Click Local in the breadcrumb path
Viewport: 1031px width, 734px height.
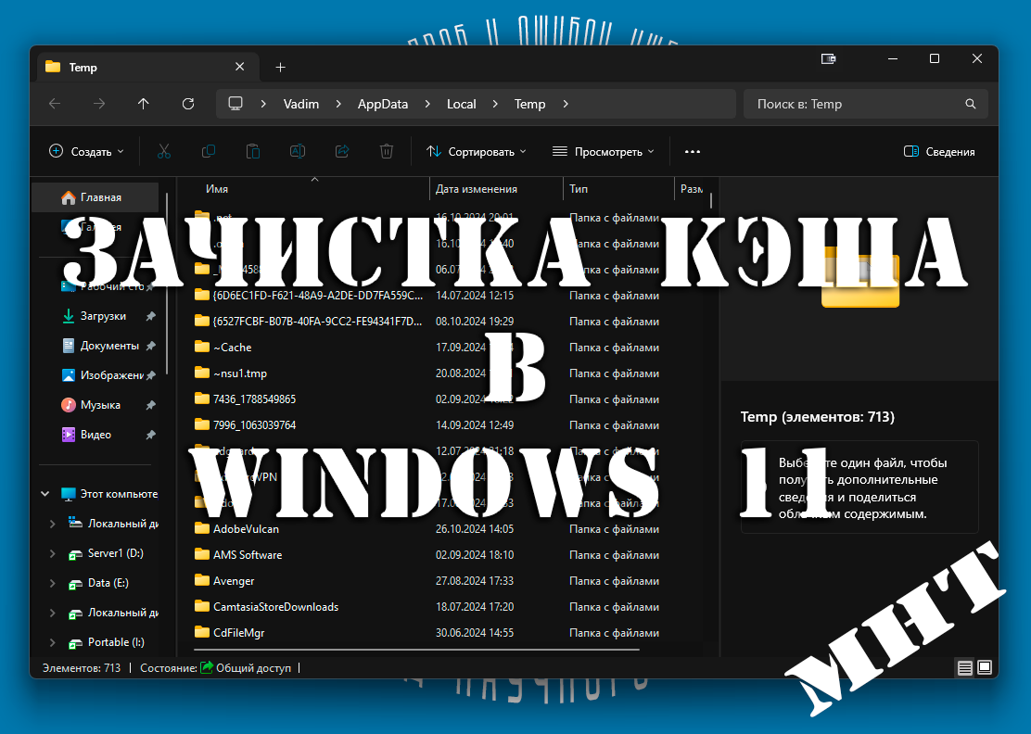tap(462, 104)
